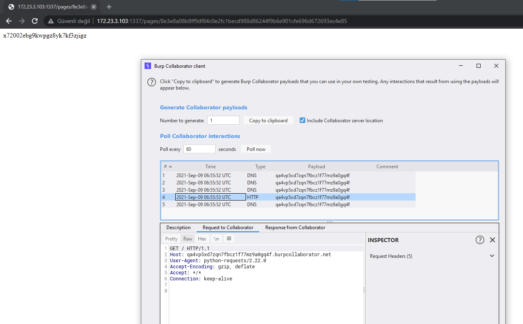Select interaction row 5 DNS entry
This screenshot has width=523, height=324.
click(288, 205)
